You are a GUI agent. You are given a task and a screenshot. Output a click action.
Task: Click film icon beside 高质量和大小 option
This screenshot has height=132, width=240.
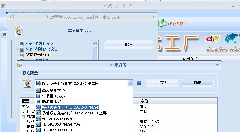click(38, 90)
